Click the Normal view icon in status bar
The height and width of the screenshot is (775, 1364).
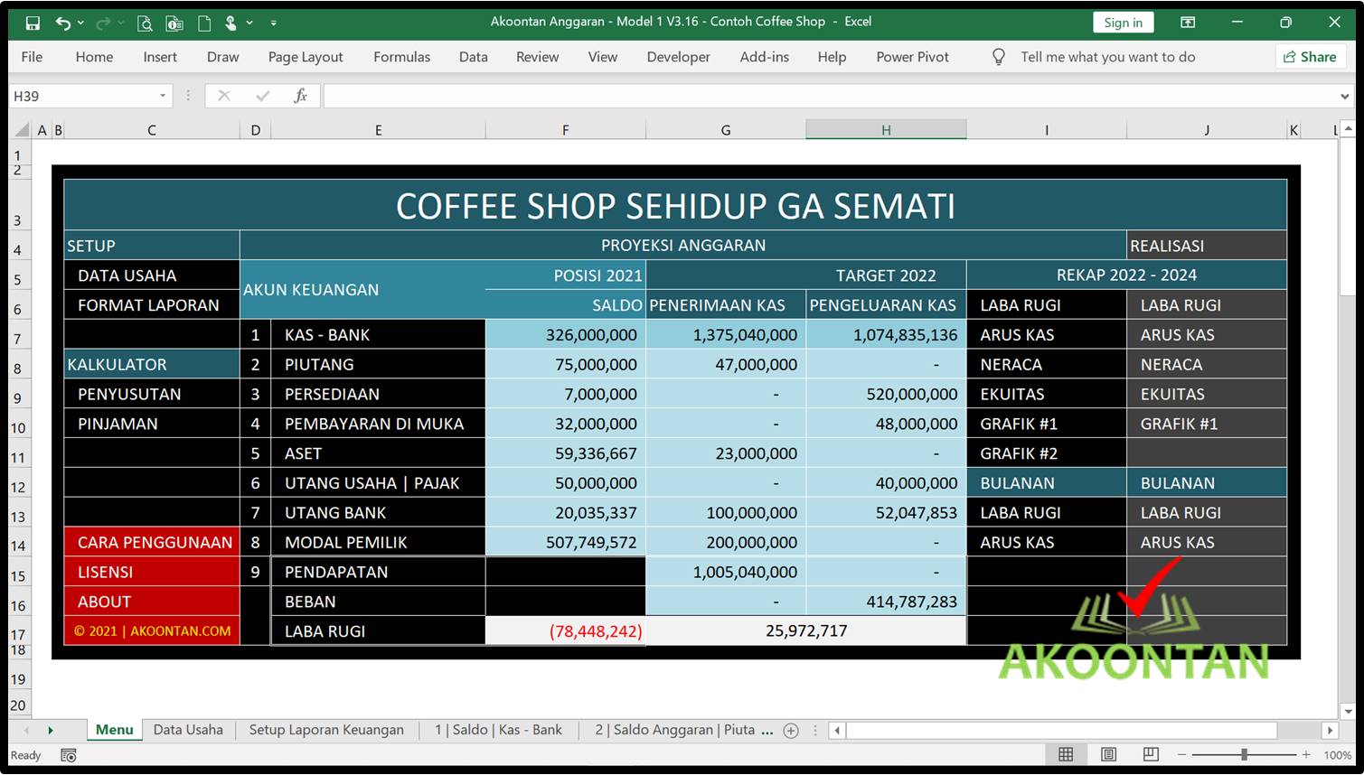coord(1066,754)
